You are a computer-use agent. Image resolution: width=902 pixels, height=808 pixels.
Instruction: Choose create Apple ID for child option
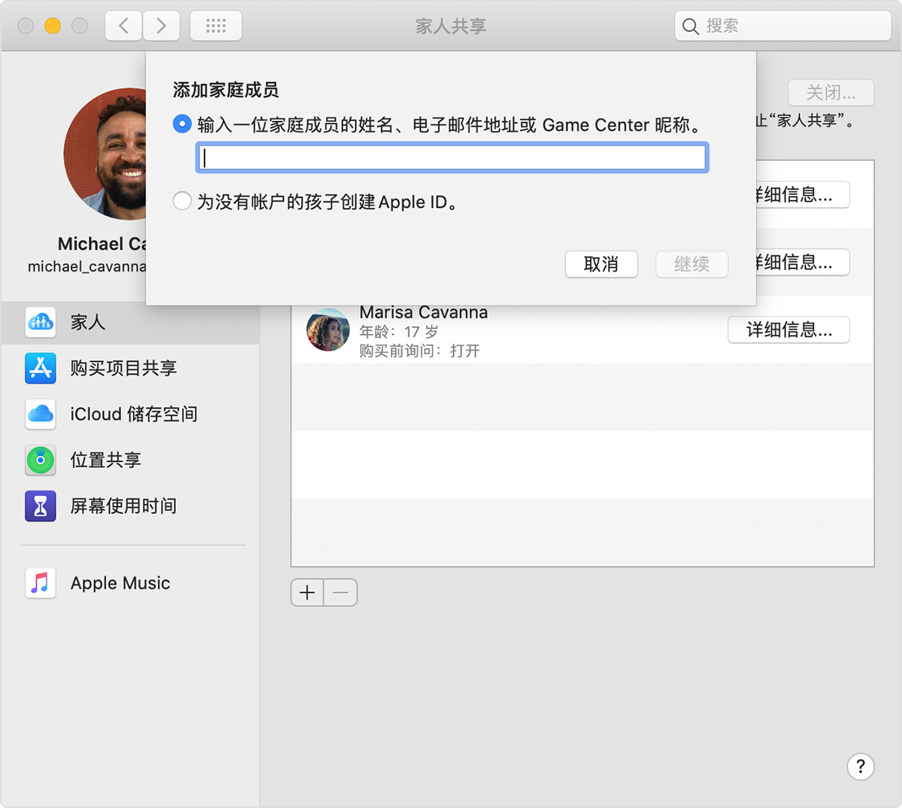pyautogui.click(x=182, y=201)
